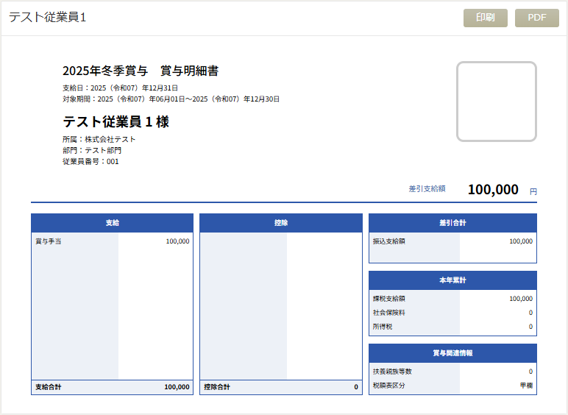Select the 差引合計 section header
This screenshot has height=415, width=568.
(x=452, y=223)
